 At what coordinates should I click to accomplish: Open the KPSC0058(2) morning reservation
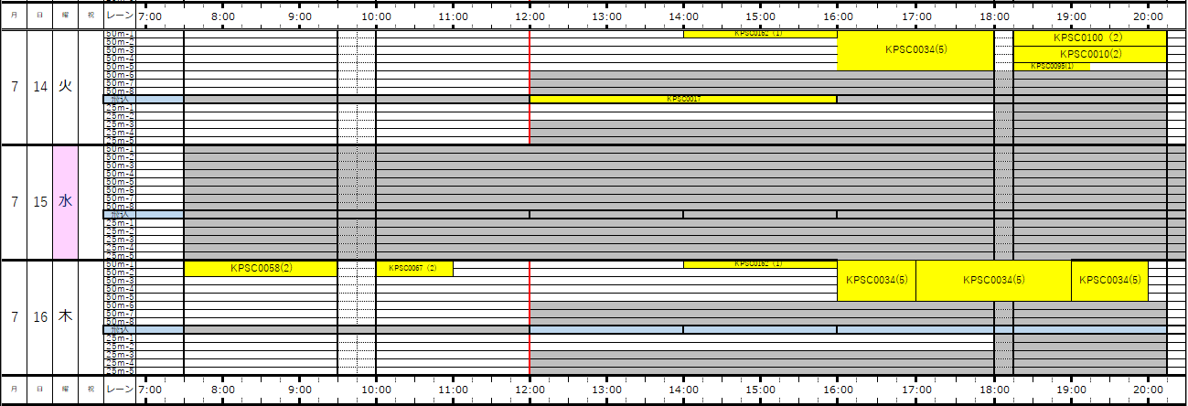coord(261,269)
